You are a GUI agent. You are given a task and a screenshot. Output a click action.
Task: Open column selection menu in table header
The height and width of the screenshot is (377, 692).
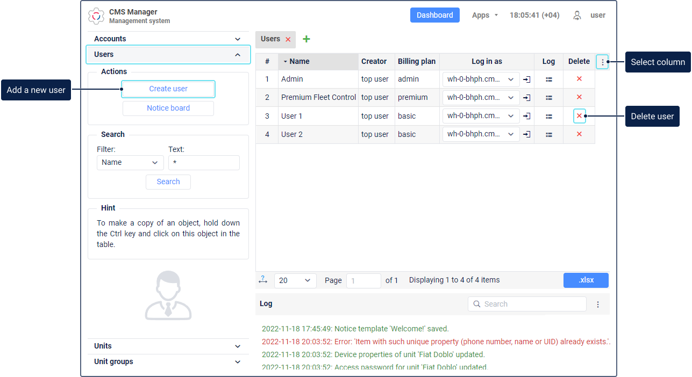pyautogui.click(x=602, y=62)
